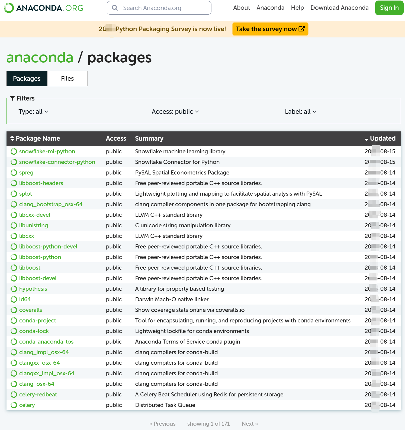405x430 pixels.
Task: Click the search magnifier icon
Action: [115, 8]
